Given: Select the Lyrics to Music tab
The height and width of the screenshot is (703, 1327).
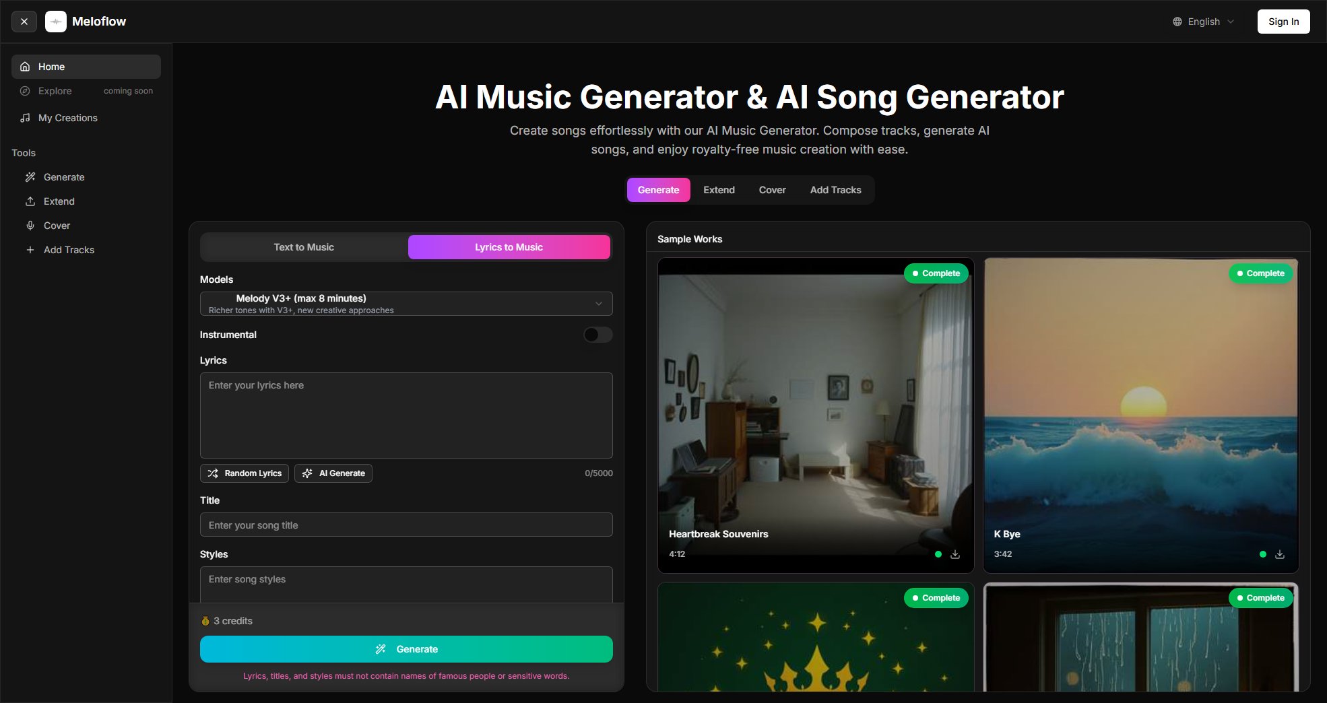Looking at the screenshot, I should tap(509, 247).
